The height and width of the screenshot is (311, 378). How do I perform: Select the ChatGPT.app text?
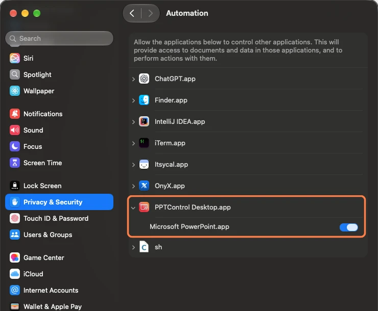pos(175,79)
